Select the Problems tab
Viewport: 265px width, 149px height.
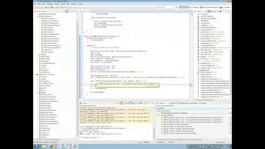pyautogui.click(x=161, y=103)
